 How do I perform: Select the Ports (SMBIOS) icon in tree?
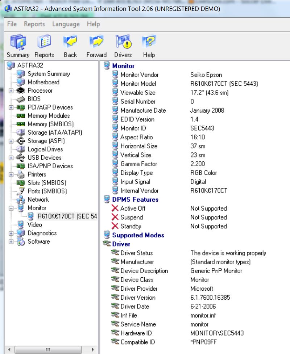21,191
